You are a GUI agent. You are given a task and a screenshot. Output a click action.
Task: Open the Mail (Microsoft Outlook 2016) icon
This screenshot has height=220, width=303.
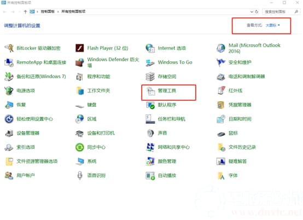tap(220, 48)
